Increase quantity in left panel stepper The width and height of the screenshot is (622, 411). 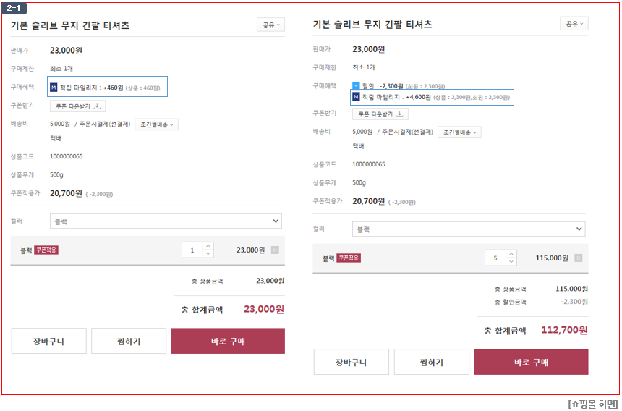coord(208,246)
